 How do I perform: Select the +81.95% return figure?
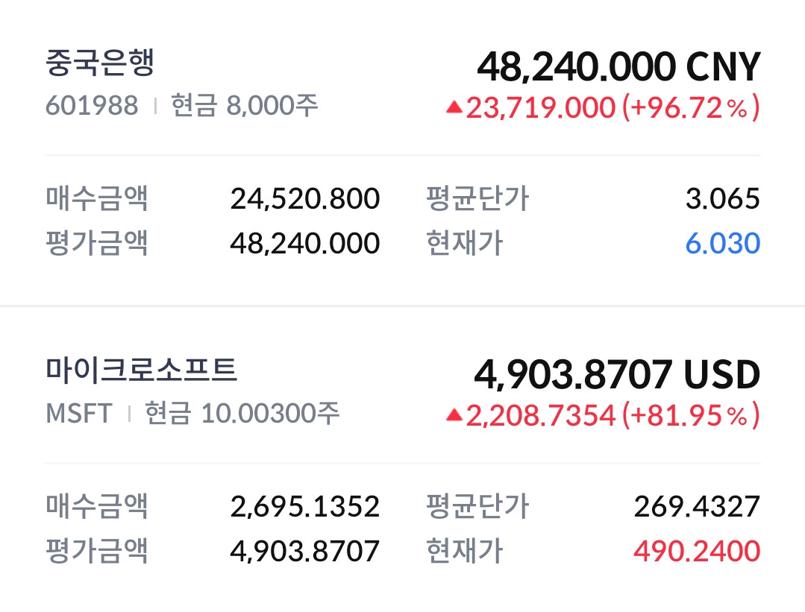pos(691,415)
